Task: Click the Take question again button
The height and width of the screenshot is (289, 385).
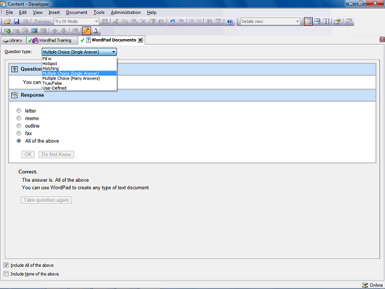Action: click(46, 200)
